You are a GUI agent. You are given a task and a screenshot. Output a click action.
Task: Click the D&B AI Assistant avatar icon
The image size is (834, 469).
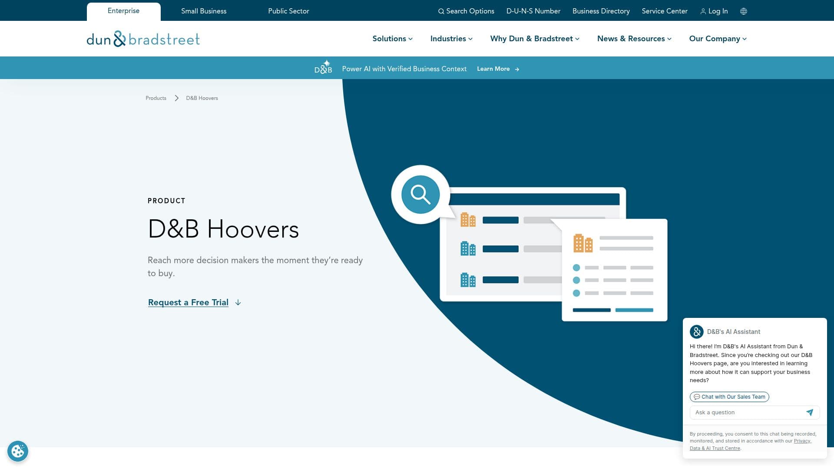tap(697, 332)
